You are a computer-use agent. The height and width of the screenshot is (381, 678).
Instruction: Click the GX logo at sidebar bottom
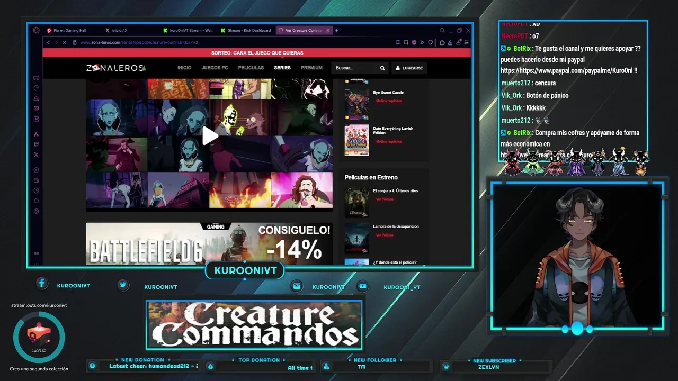pos(36,253)
